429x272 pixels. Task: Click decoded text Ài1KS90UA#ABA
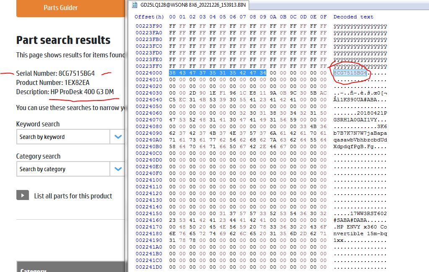point(355,100)
